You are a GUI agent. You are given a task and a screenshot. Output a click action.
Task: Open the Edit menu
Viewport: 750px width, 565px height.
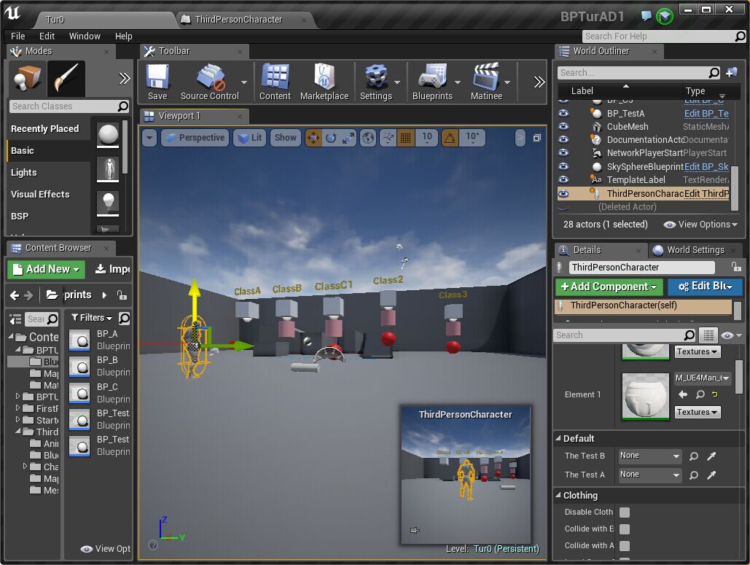[x=47, y=36]
